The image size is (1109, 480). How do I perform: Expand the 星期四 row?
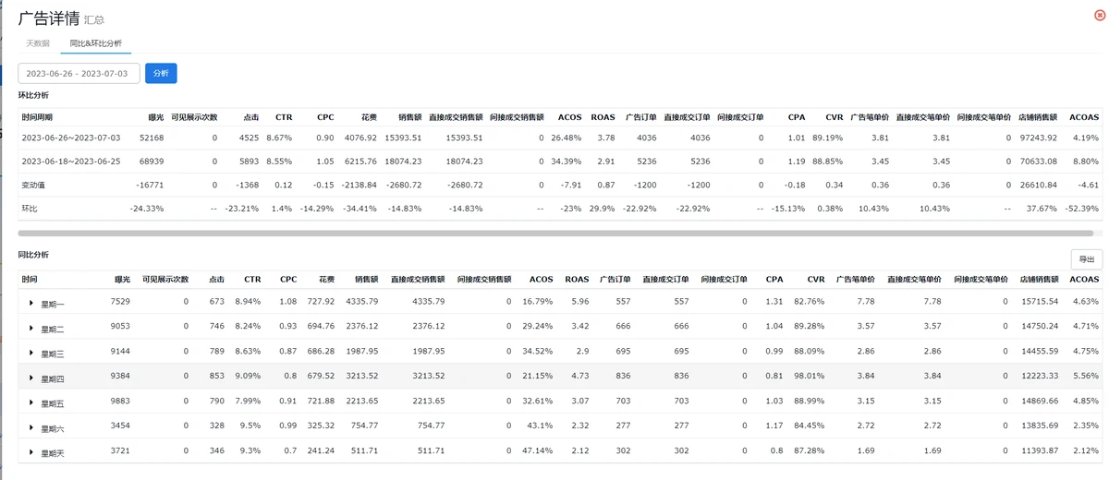point(31,378)
